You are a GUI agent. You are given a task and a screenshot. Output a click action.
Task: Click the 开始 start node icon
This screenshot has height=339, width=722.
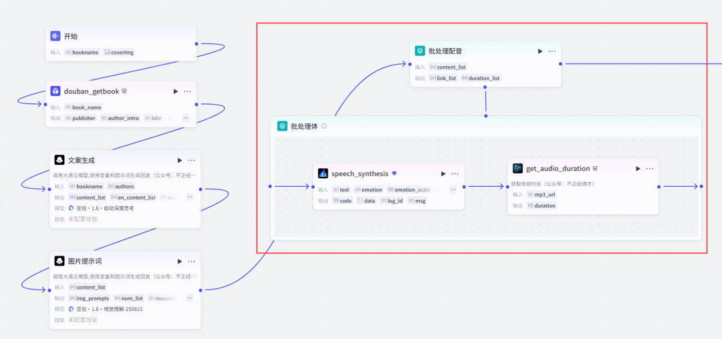point(55,36)
